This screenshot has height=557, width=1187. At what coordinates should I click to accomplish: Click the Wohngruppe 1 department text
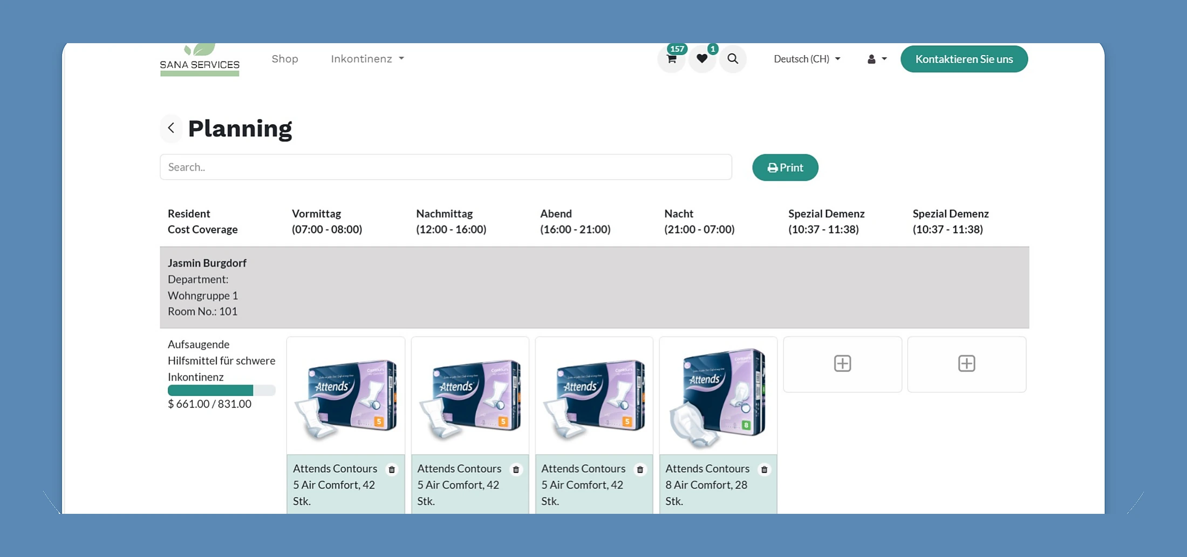203,296
